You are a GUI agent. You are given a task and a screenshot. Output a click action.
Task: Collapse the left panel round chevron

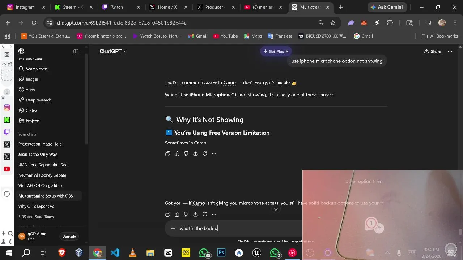pyautogui.click(x=7, y=92)
